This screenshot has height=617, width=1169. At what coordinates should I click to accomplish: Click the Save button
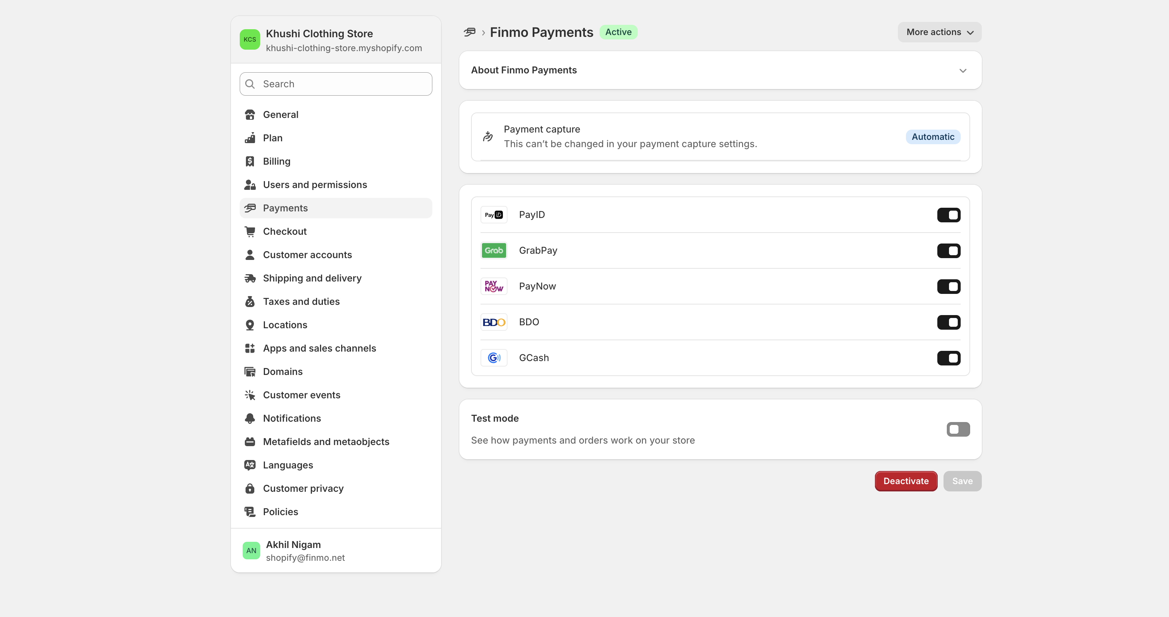click(962, 481)
